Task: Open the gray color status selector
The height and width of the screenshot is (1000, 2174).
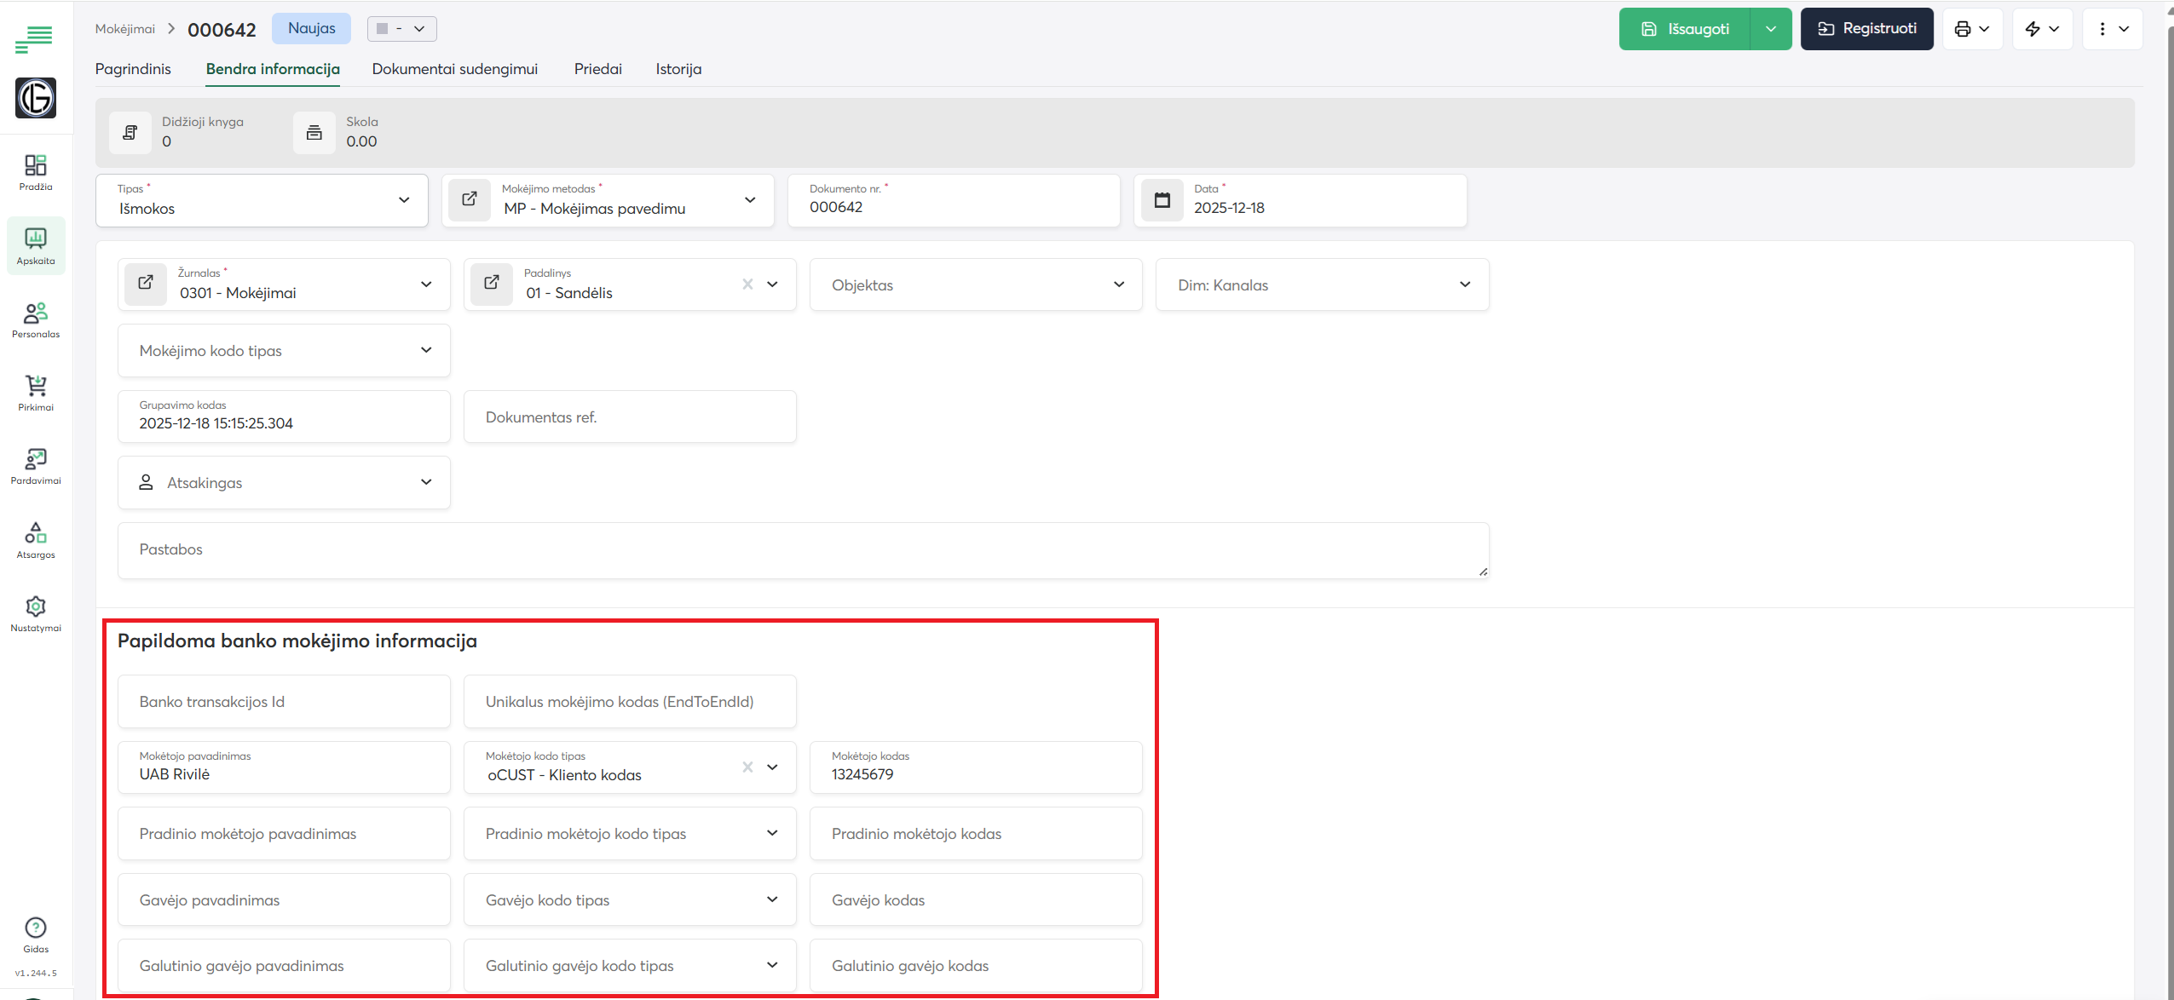Action: 401,29
